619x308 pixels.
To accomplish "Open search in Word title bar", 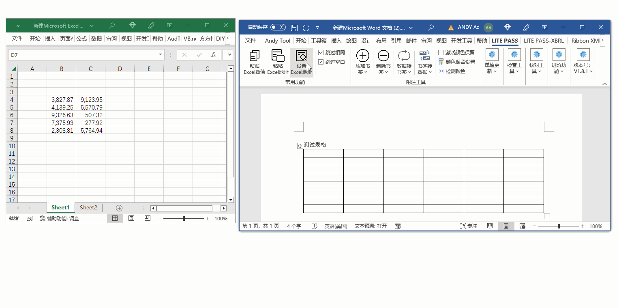I will coord(431,28).
